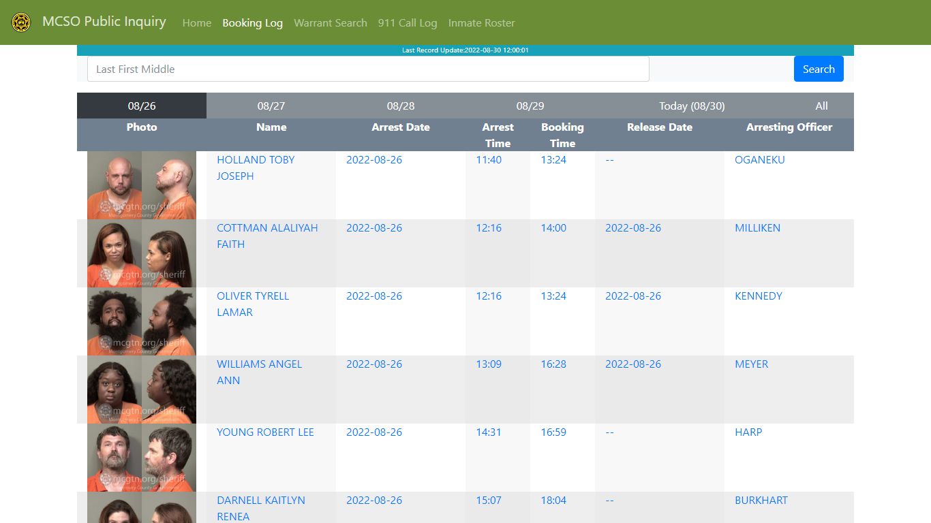Click arresting officer KENNEDY
This screenshot has height=523, width=931.
coord(759,296)
